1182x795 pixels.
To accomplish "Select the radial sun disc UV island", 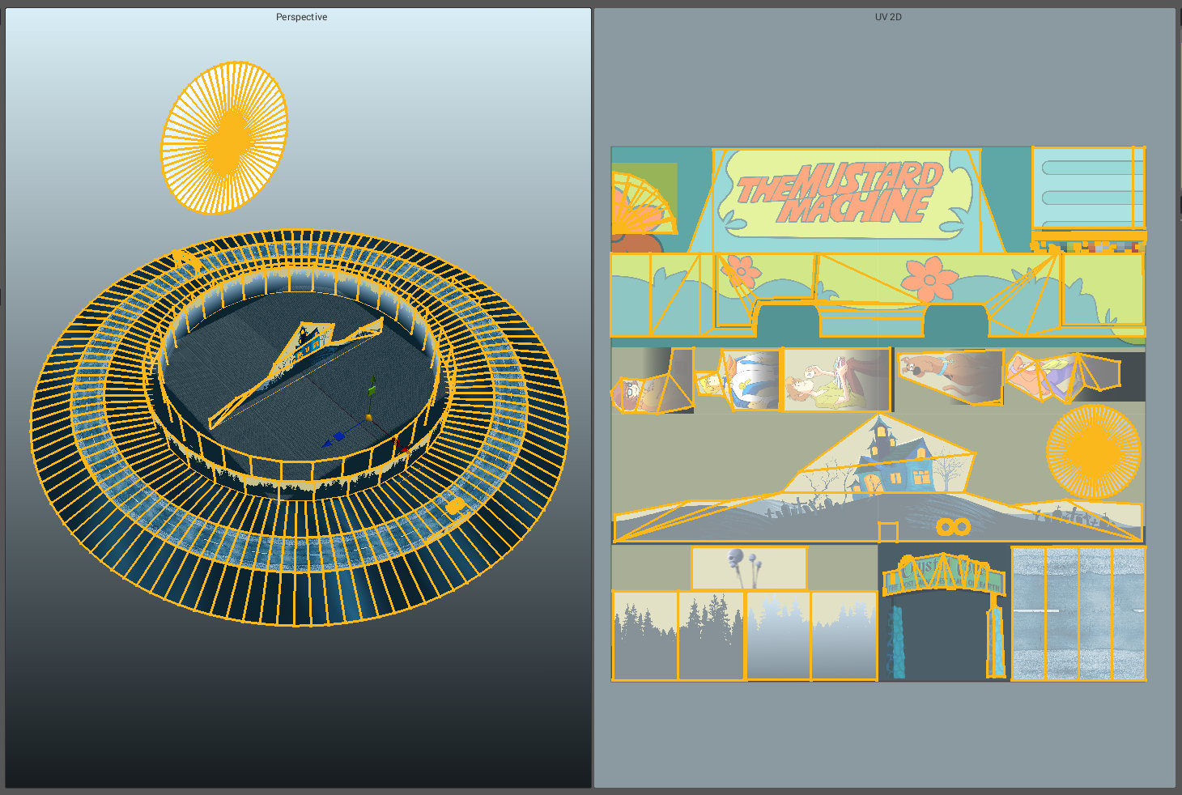I will [x=1093, y=451].
